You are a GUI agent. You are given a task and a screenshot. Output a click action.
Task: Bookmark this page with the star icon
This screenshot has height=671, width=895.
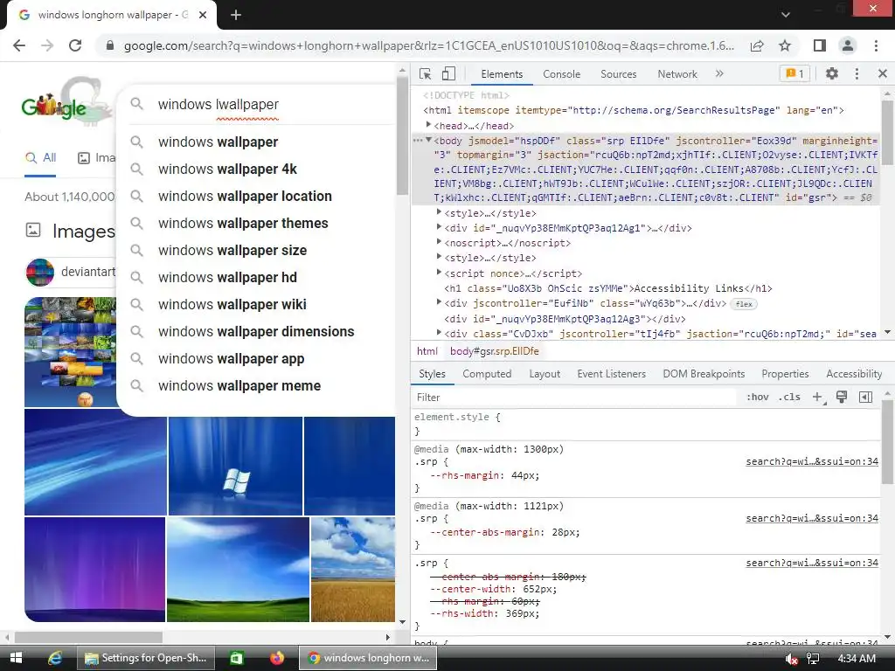(785, 45)
